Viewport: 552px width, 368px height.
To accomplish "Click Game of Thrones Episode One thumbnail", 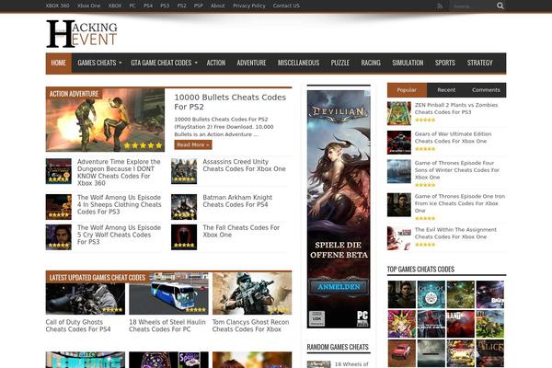I will (399, 204).
